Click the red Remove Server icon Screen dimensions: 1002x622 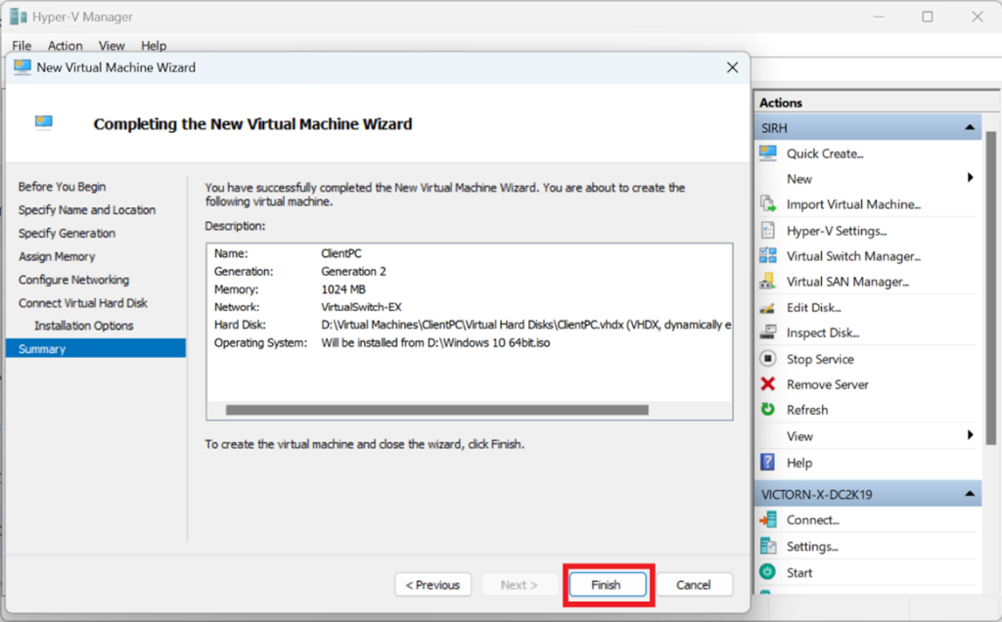768,384
